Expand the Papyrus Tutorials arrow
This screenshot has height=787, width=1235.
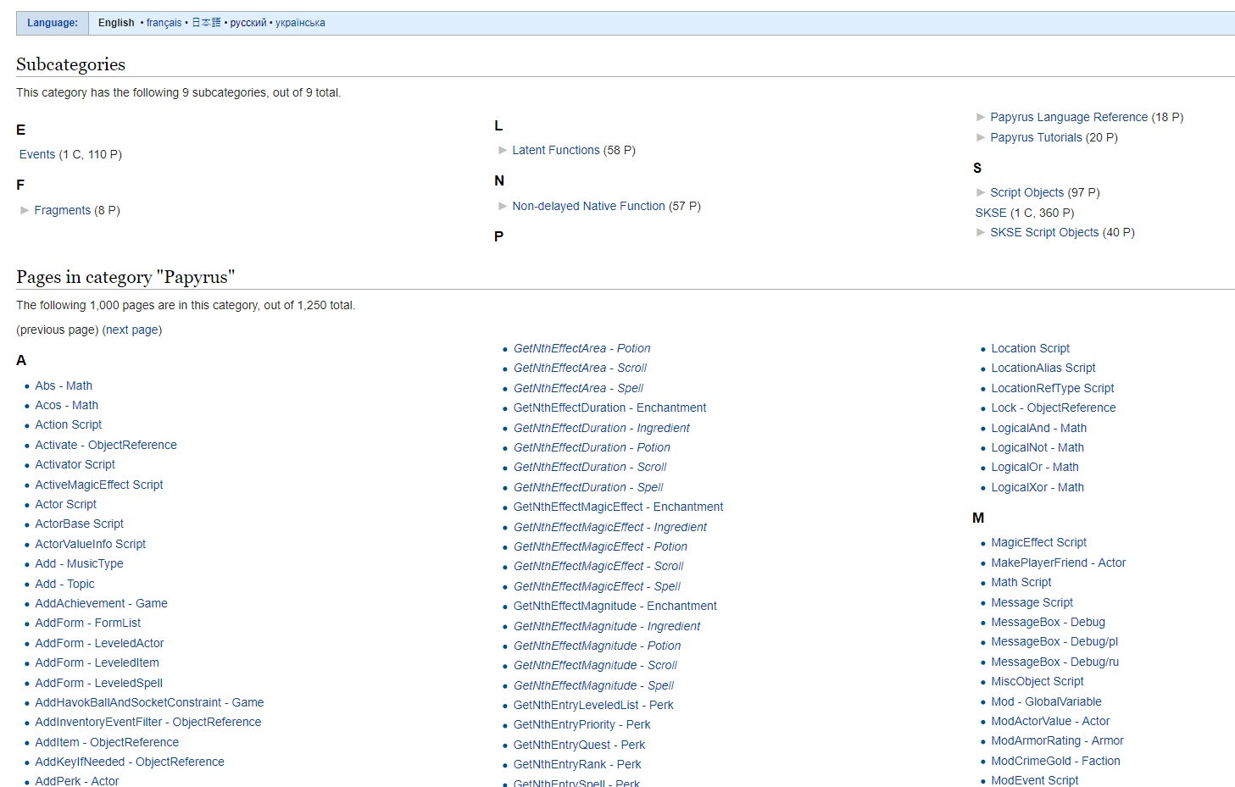pyautogui.click(x=981, y=137)
